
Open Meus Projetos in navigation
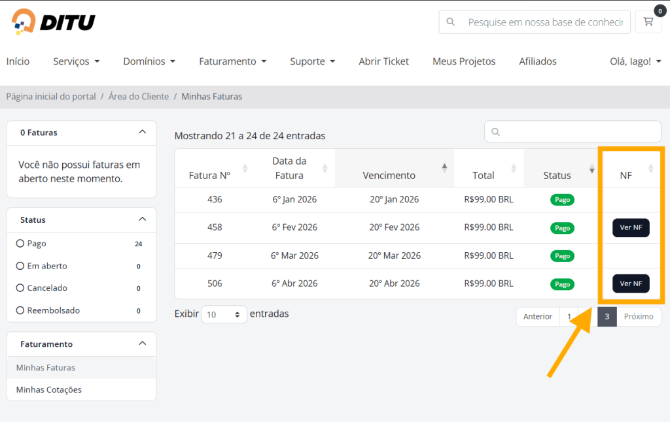(x=464, y=61)
